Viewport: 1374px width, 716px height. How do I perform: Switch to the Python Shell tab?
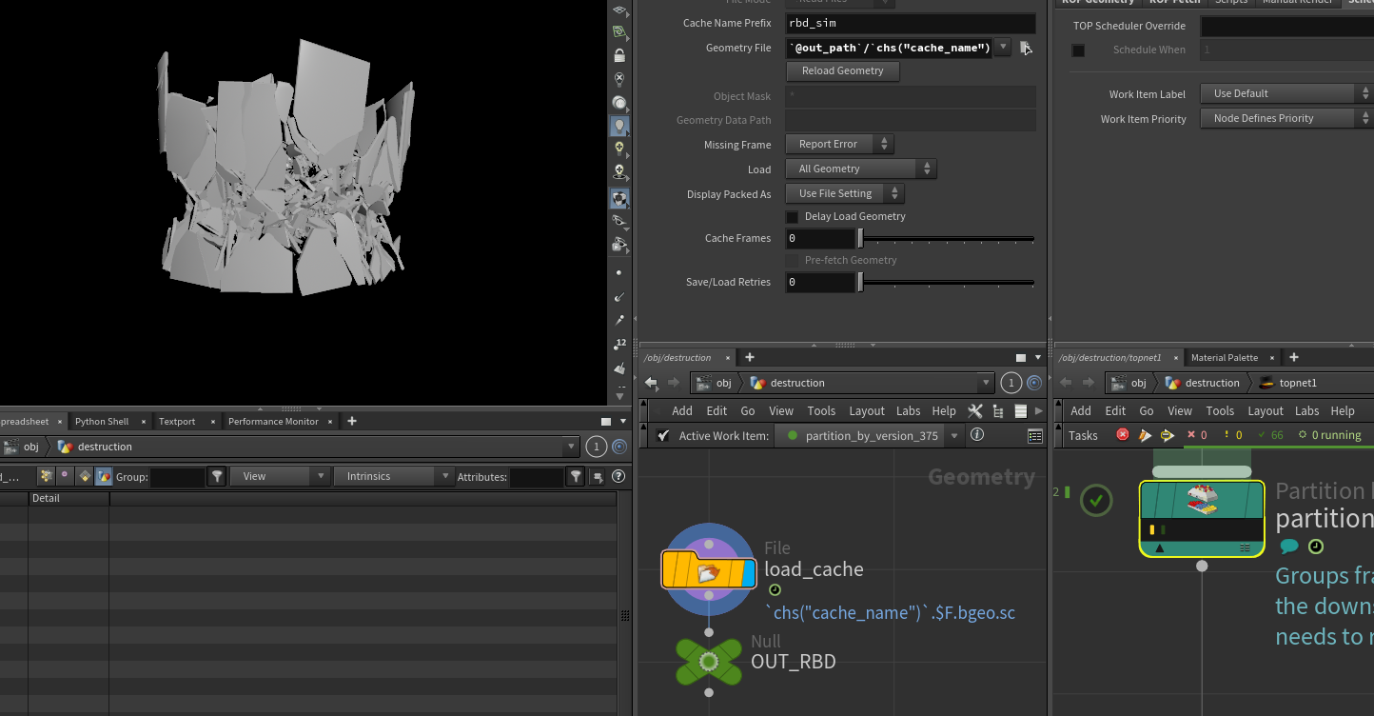[102, 421]
